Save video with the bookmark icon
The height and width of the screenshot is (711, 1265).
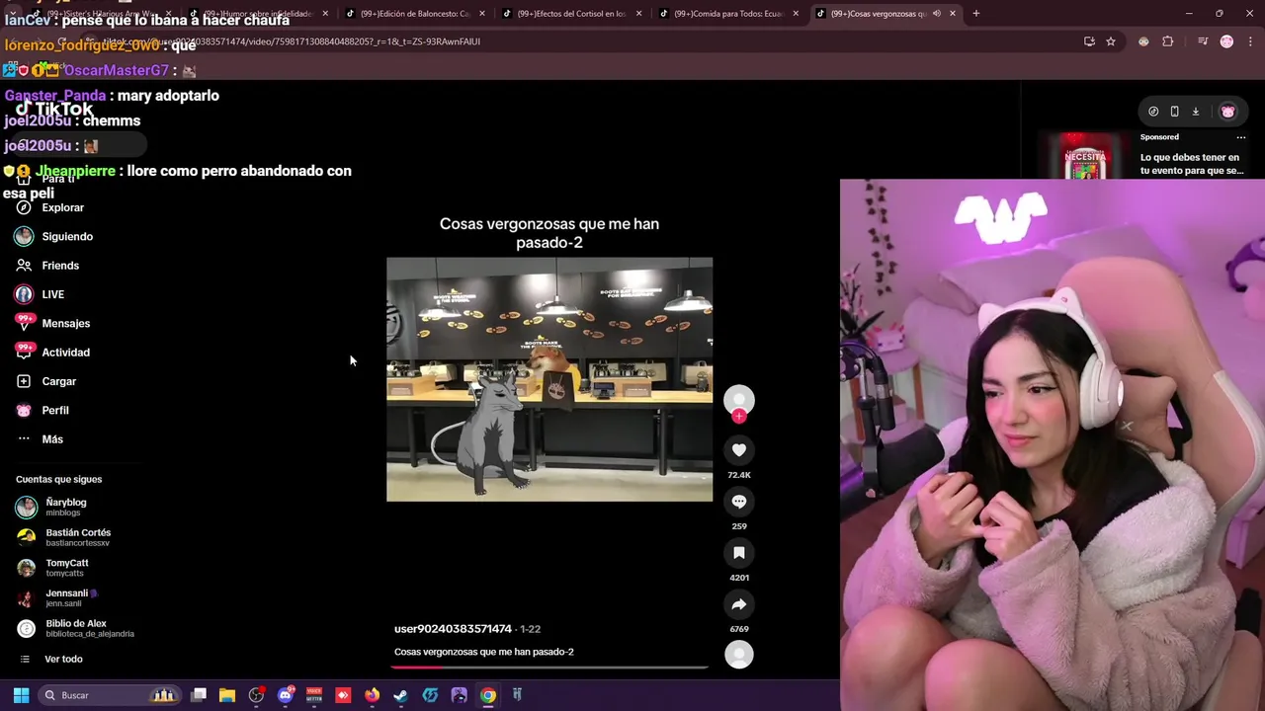click(739, 553)
